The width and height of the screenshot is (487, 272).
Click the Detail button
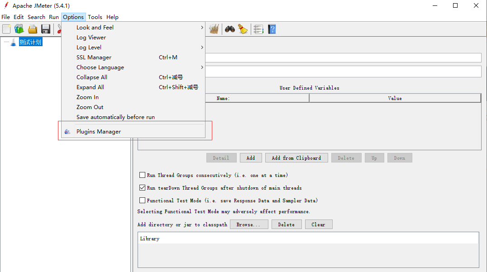pyautogui.click(x=221, y=158)
